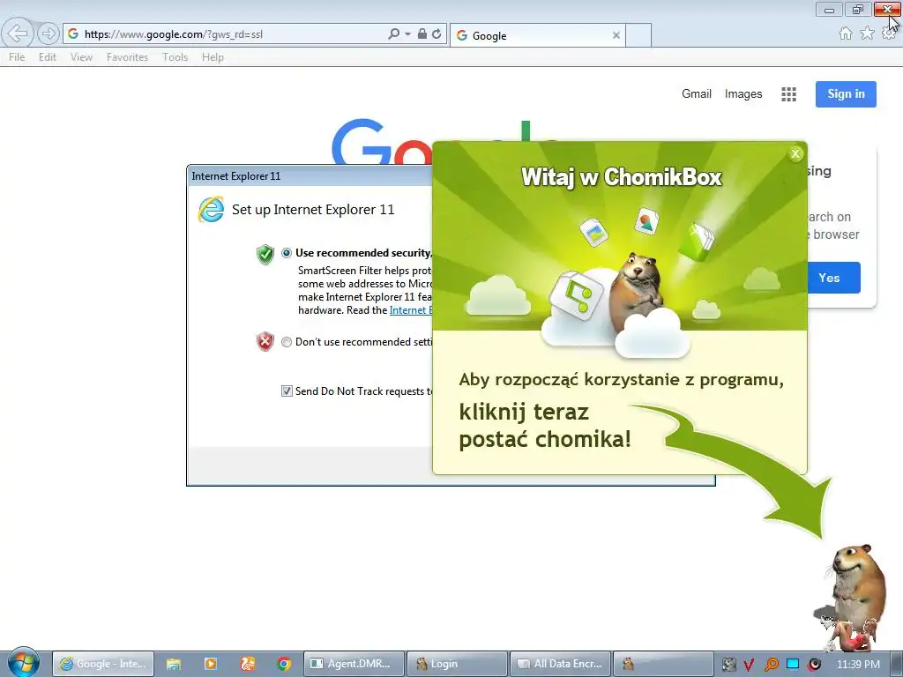Toggle Send Do Not Track requests checkbox

point(287,391)
